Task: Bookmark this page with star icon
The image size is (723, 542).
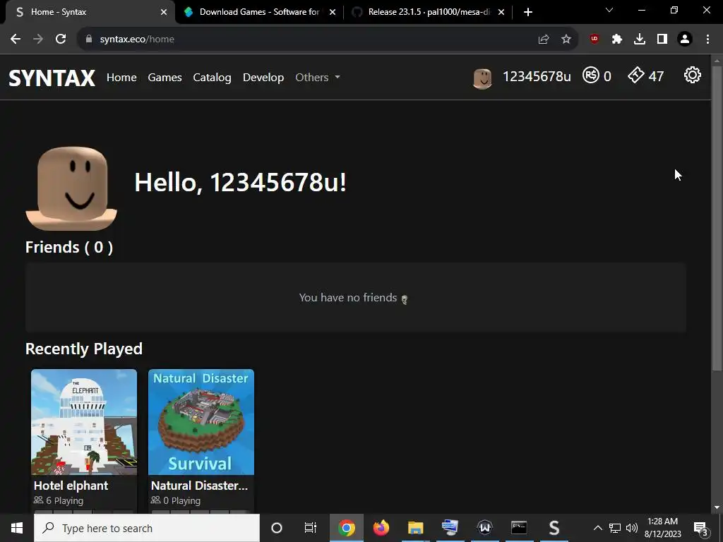Action: [566, 40]
